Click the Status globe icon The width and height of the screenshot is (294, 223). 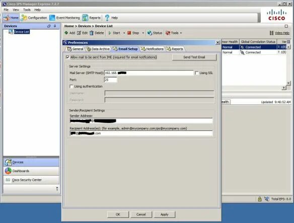point(150,33)
